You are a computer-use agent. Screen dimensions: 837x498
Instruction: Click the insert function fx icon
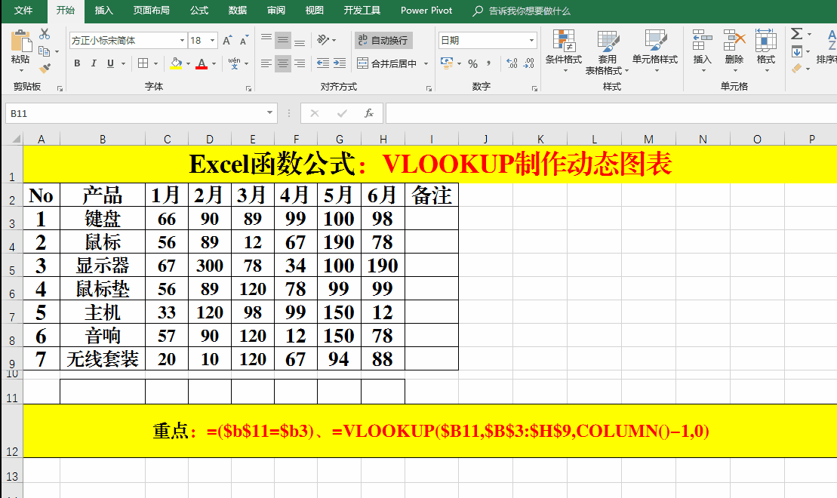coord(369,113)
